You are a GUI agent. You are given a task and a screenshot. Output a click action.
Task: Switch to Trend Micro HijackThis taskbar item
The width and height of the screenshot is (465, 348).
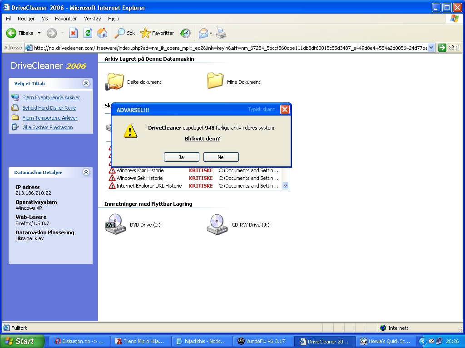[x=140, y=341]
